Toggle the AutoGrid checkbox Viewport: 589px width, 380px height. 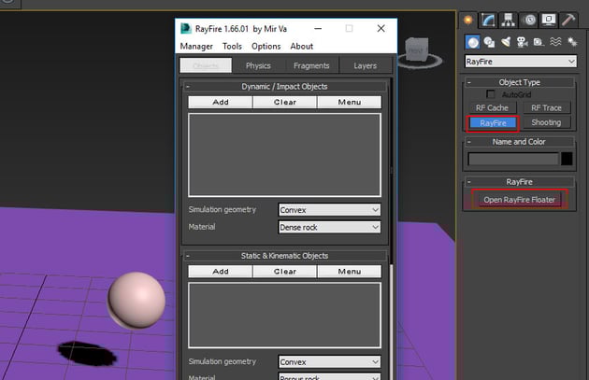coord(490,94)
